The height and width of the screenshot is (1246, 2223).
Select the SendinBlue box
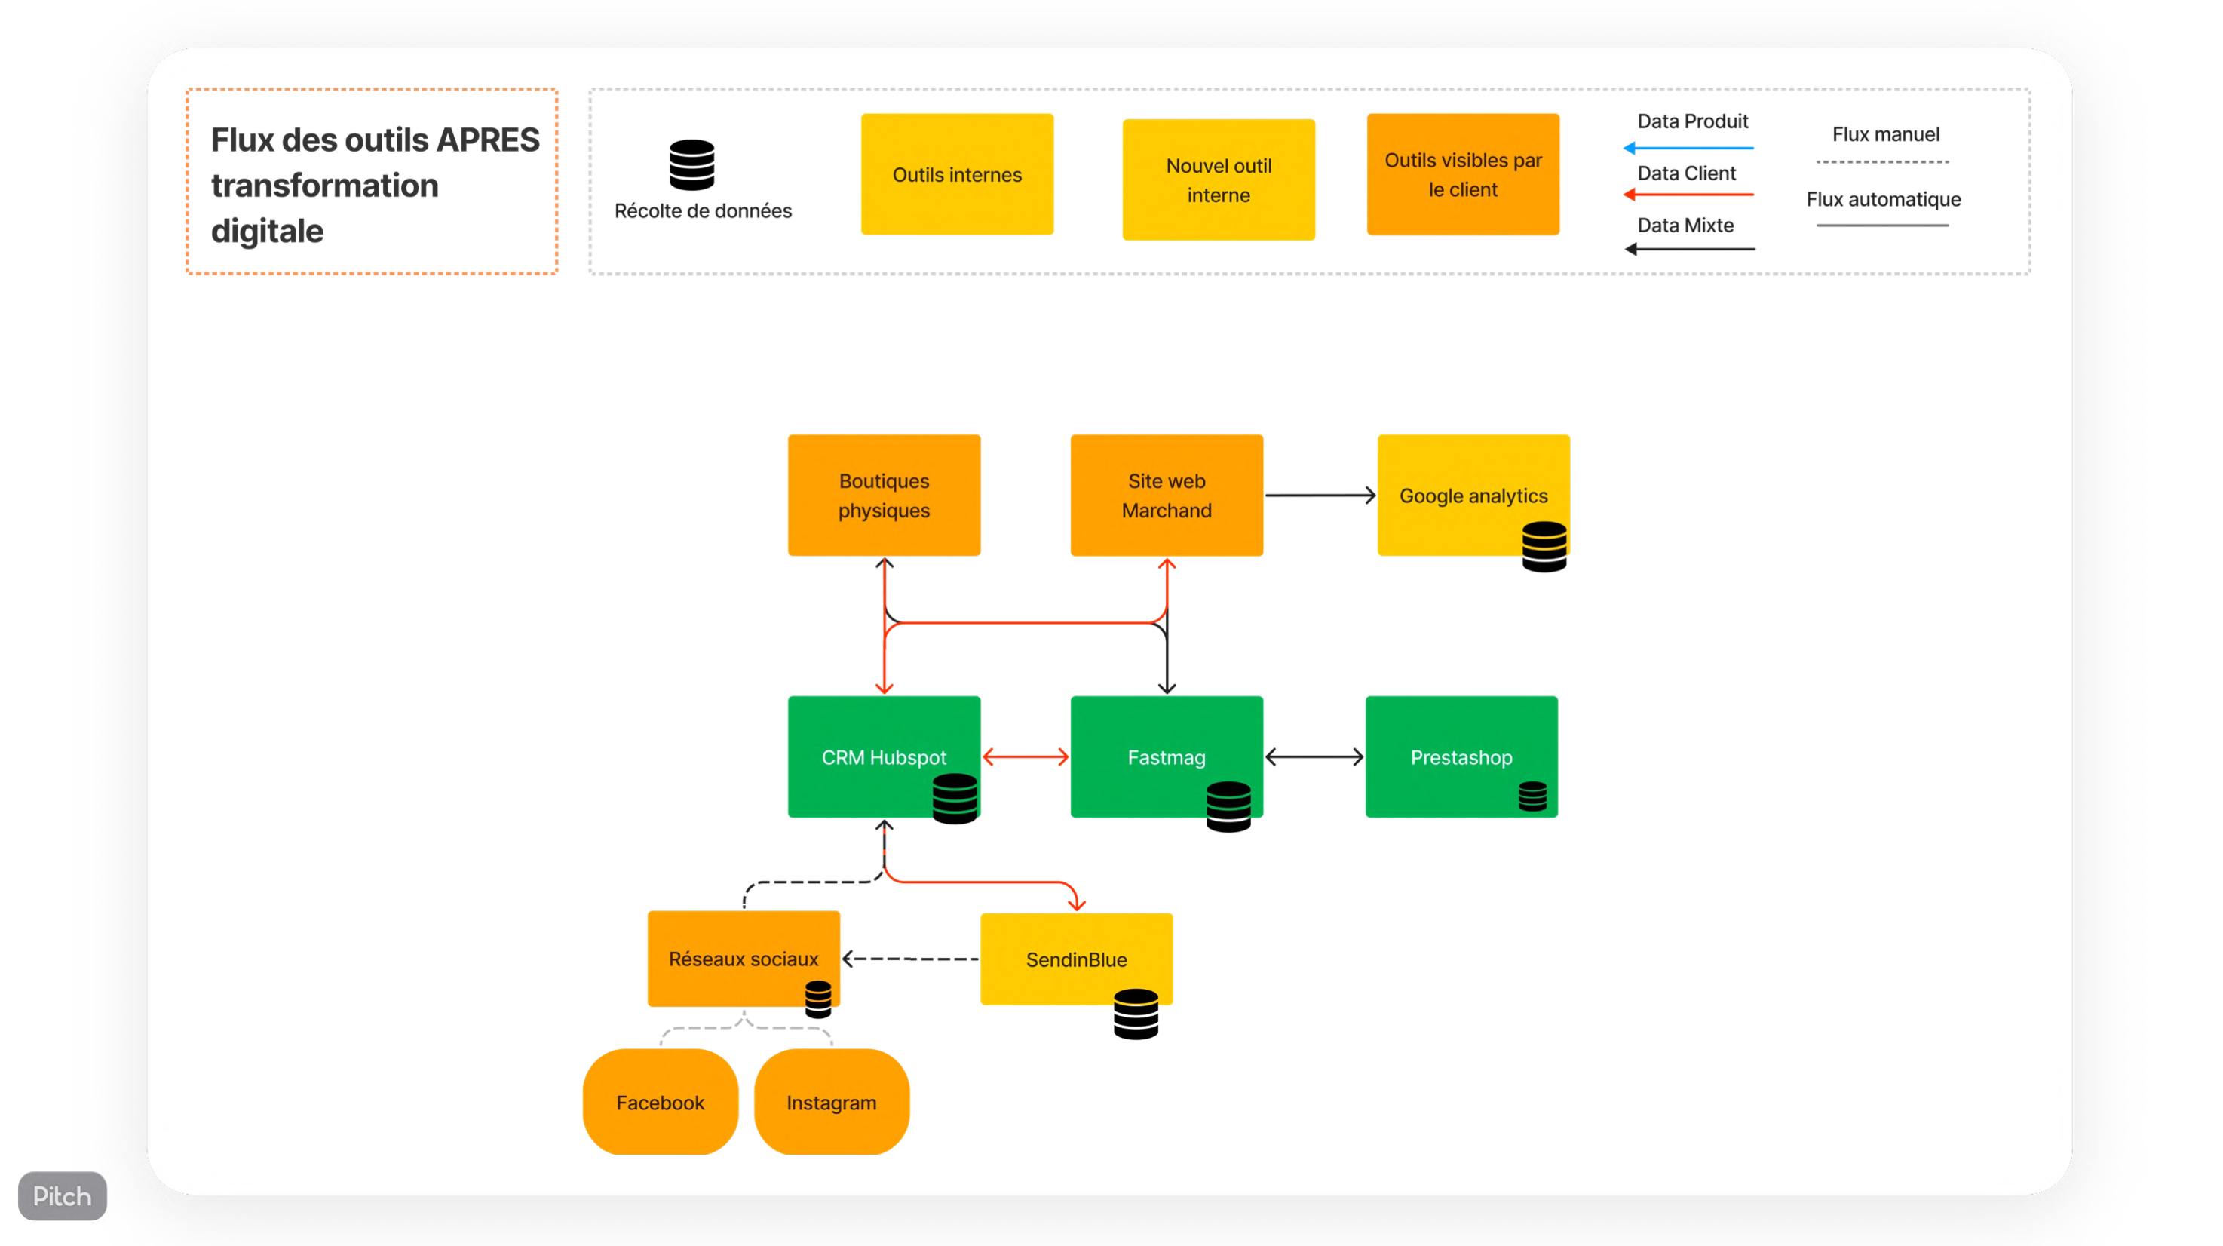pyautogui.click(x=1076, y=959)
